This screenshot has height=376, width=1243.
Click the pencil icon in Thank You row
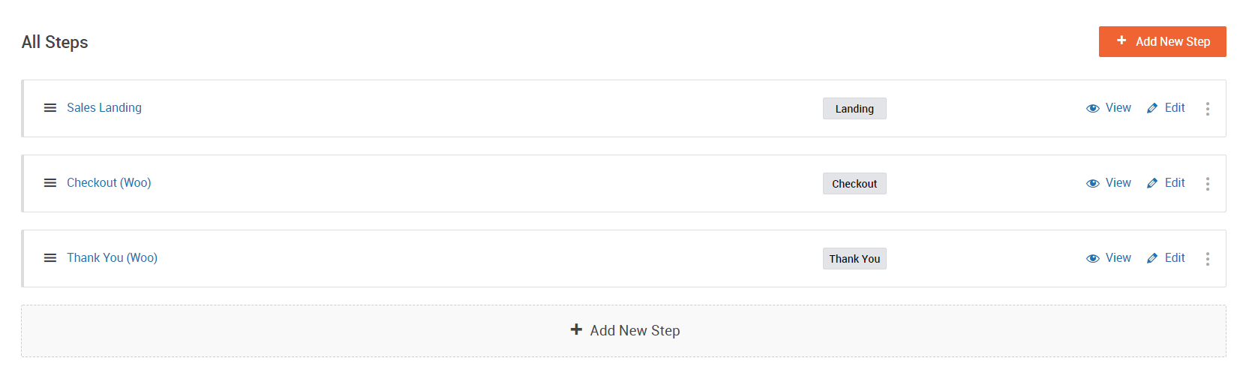1152,258
